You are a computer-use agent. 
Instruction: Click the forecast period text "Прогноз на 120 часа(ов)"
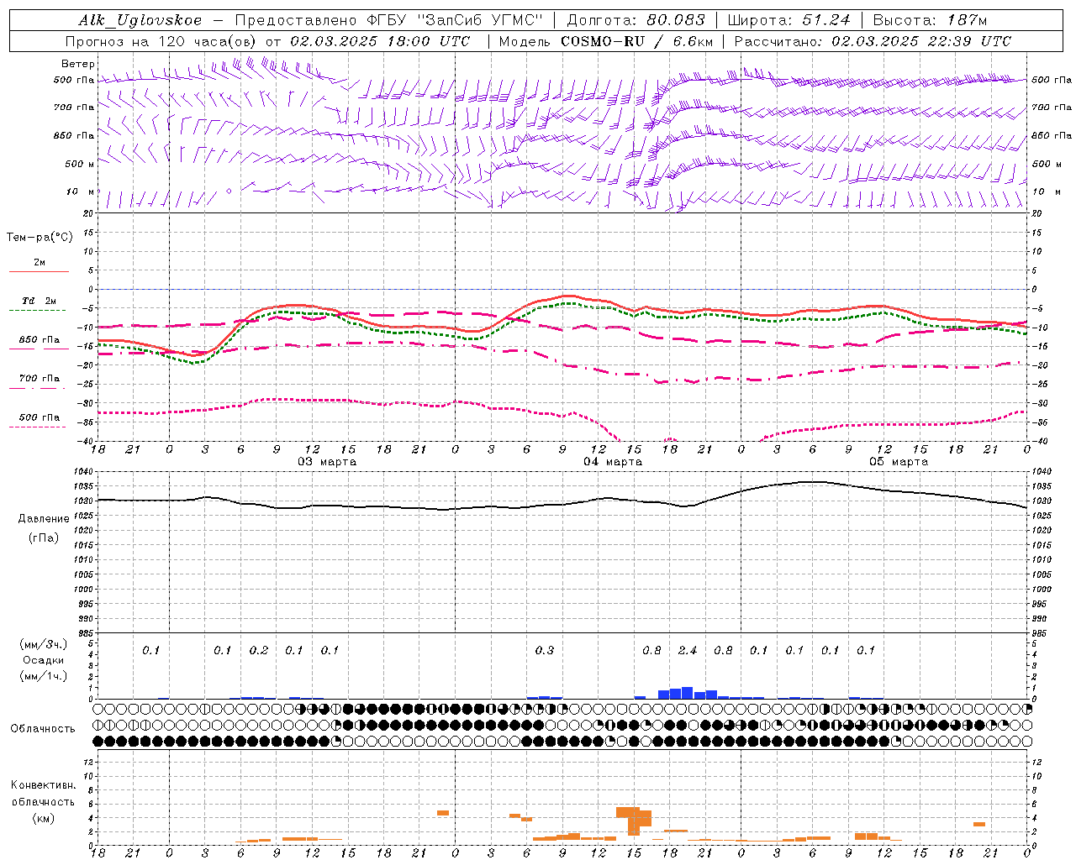[161, 41]
